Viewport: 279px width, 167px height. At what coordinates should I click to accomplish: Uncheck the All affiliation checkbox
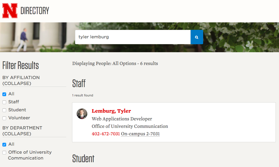tap(4, 94)
